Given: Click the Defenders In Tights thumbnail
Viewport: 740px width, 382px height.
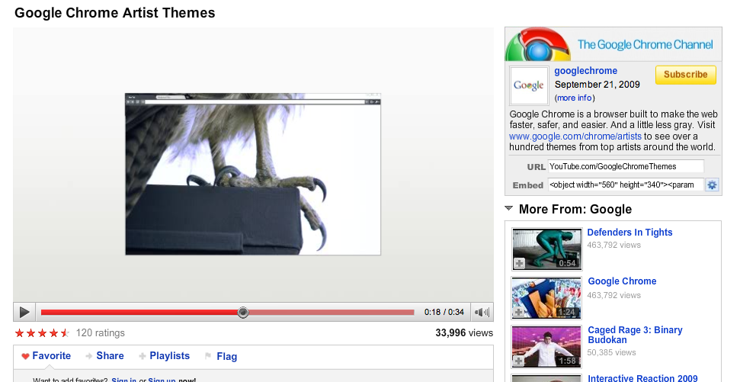Looking at the screenshot, I should pyautogui.click(x=547, y=249).
